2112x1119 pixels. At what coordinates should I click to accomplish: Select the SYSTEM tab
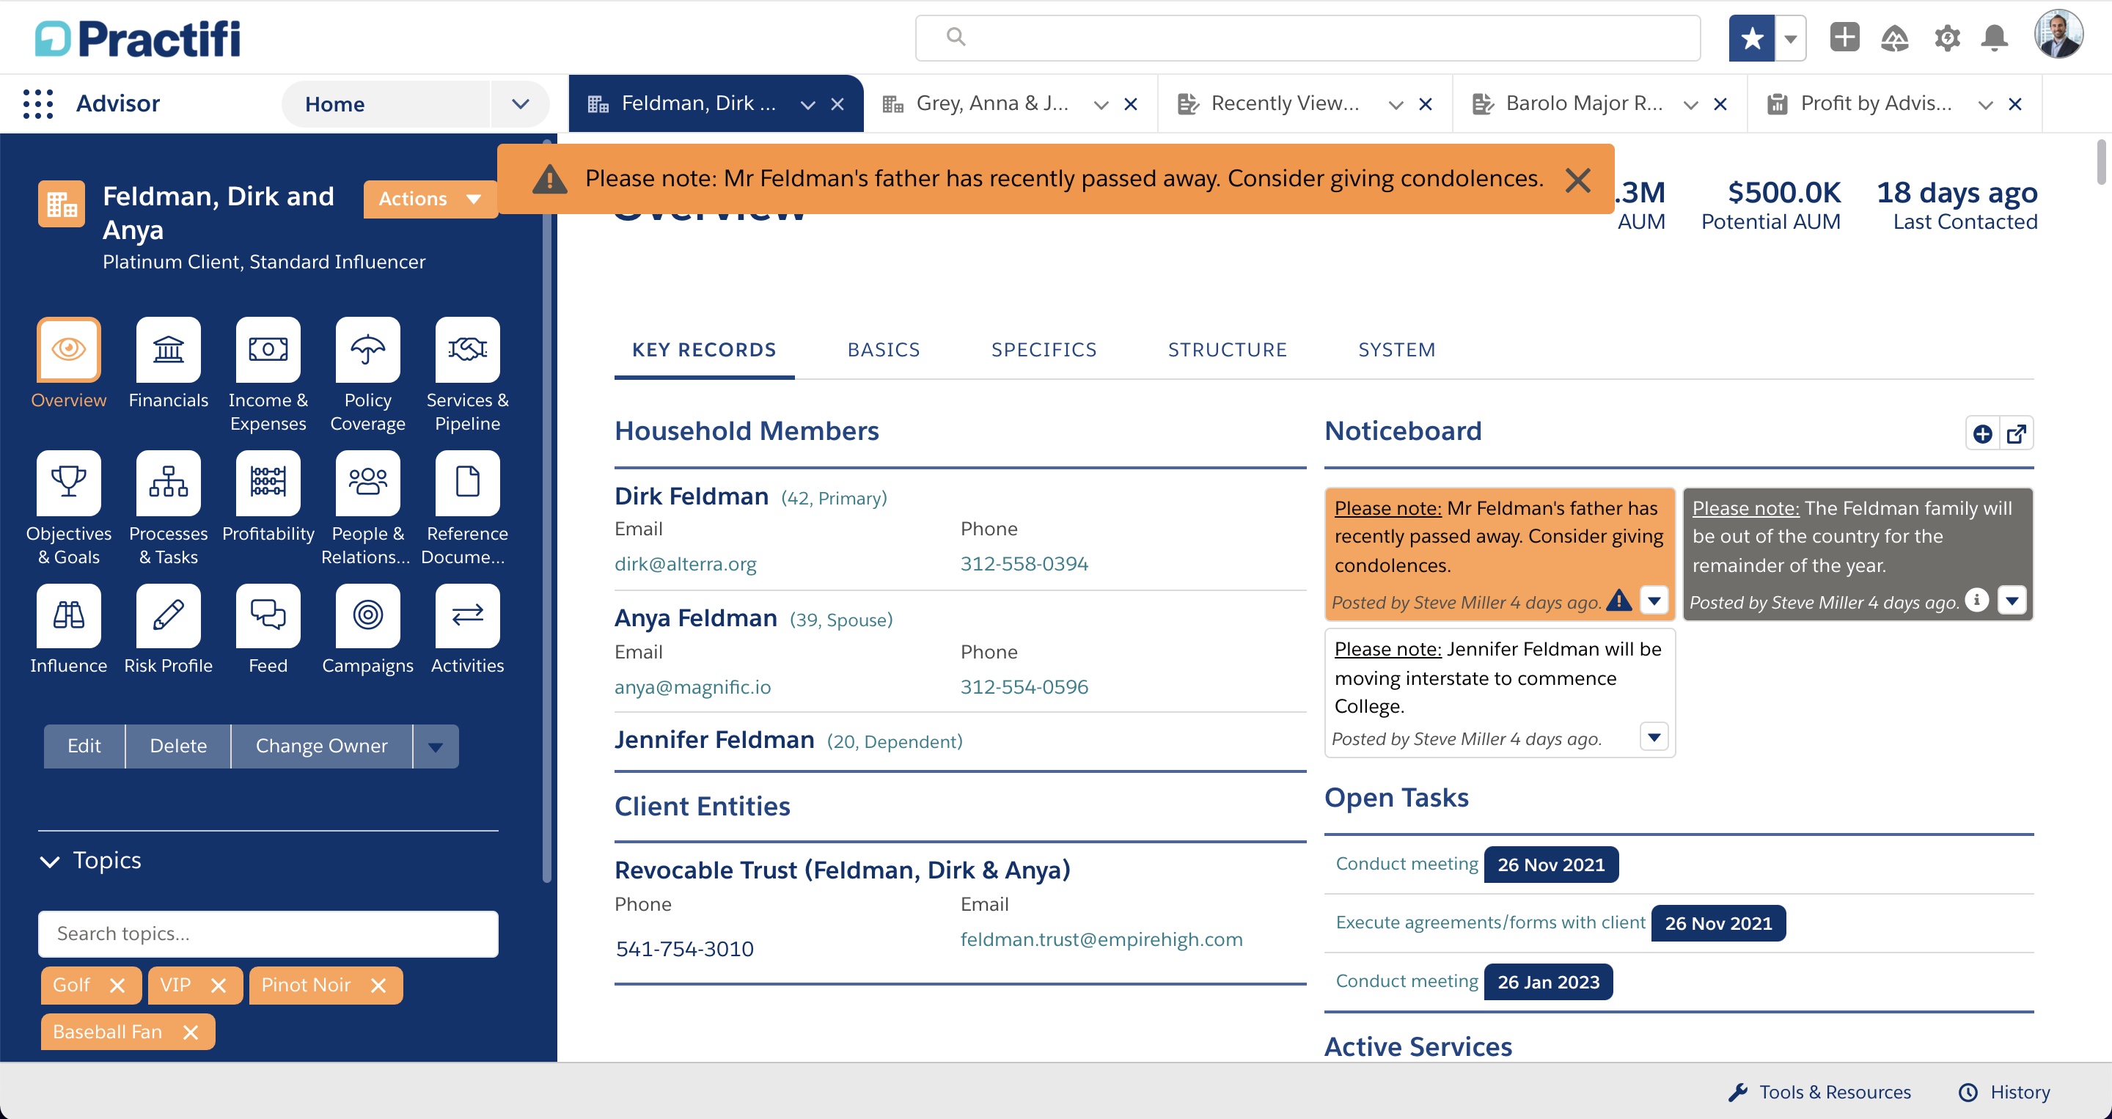(1396, 350)
